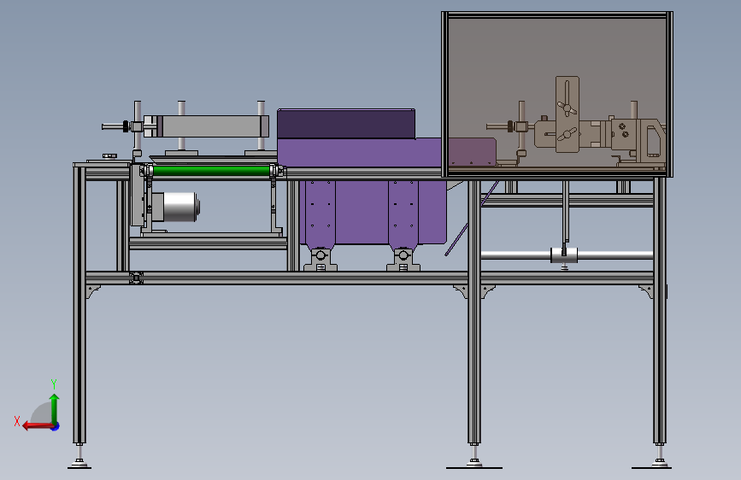Select the horizontal silver shaft at lower right
This screenshot has height=480, width=741.
pos(567,255)
